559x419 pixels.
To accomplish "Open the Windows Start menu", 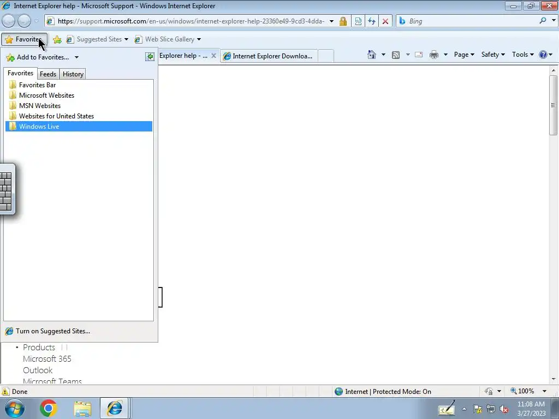I will tap(14, 408).
